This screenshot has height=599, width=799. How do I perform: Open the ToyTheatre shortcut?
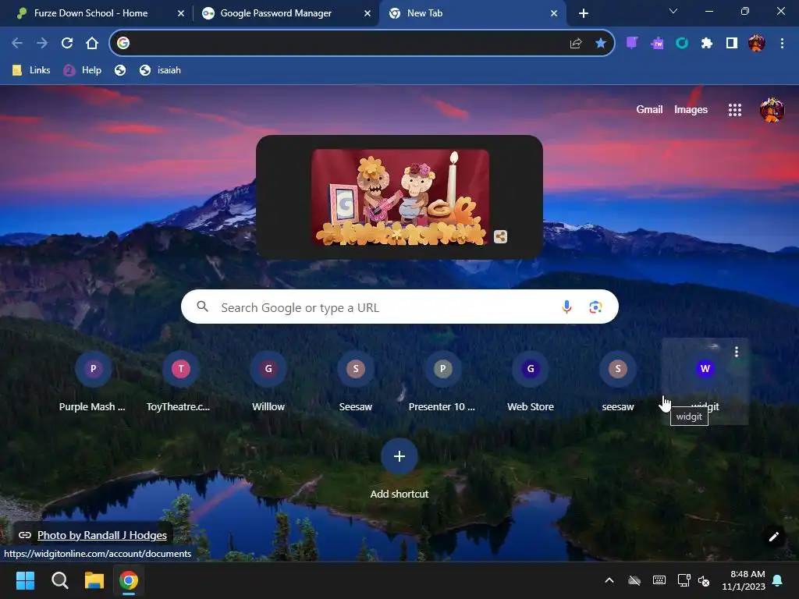coord(180,381)
